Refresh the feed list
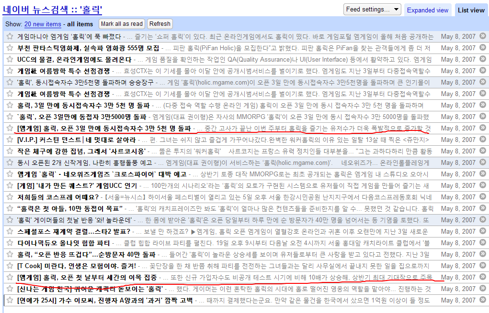Viewport: 489px width, 313px height. pyautogui.click(x=159, y=24)
